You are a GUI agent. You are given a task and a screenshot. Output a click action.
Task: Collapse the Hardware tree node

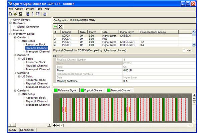pyautogui.click(x=11, y=23)
